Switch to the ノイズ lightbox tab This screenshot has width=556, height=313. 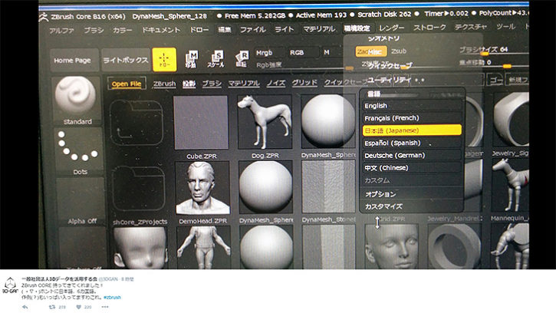(x=276, y=83)
